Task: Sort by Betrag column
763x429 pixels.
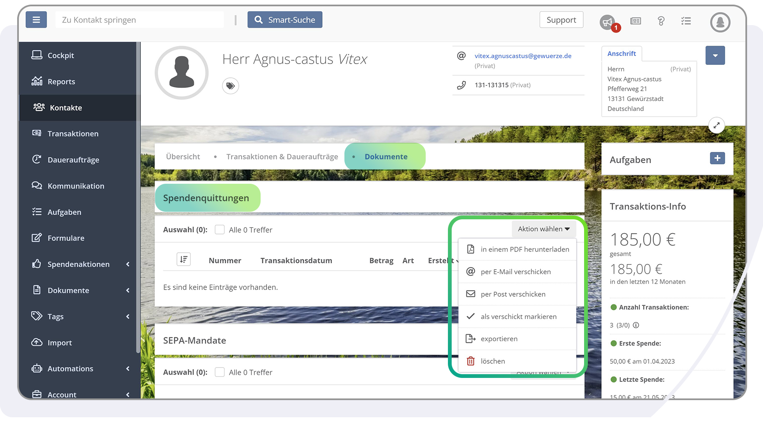Action: [x=381, y=260]
